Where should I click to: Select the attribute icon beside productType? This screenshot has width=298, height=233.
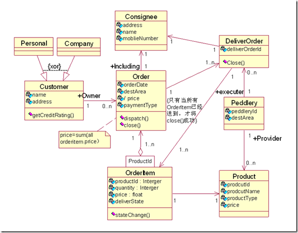click(x=224, y=198)
